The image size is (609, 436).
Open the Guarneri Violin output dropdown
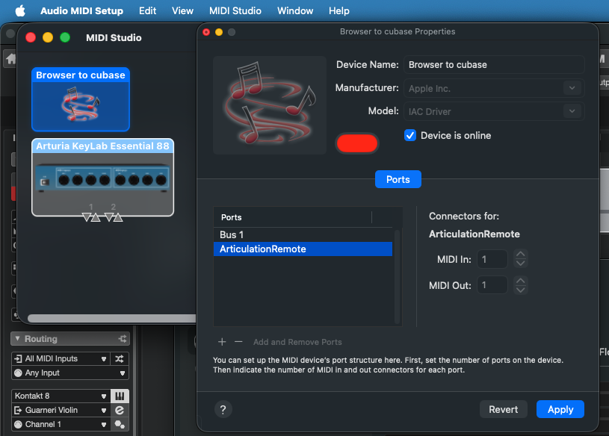[61, 410]
